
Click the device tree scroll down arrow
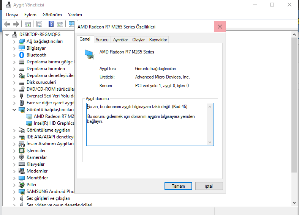(294, 203)
